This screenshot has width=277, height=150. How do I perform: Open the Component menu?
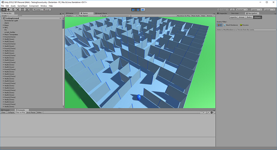click(34, 6)
